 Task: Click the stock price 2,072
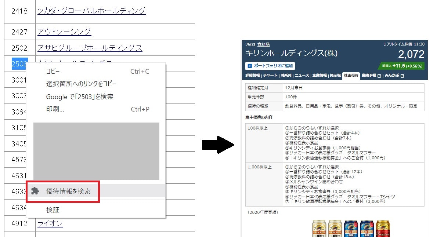point(411,54)
